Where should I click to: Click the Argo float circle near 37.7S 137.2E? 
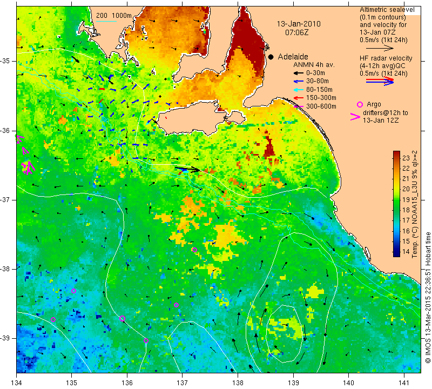pos(194,250)
